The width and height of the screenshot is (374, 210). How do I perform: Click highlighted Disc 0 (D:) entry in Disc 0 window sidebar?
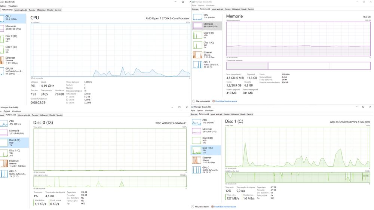point(14,142)
